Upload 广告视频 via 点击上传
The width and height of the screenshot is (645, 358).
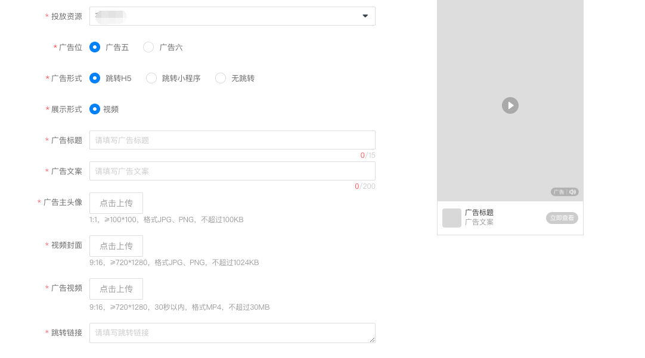(x=116, y=289)
